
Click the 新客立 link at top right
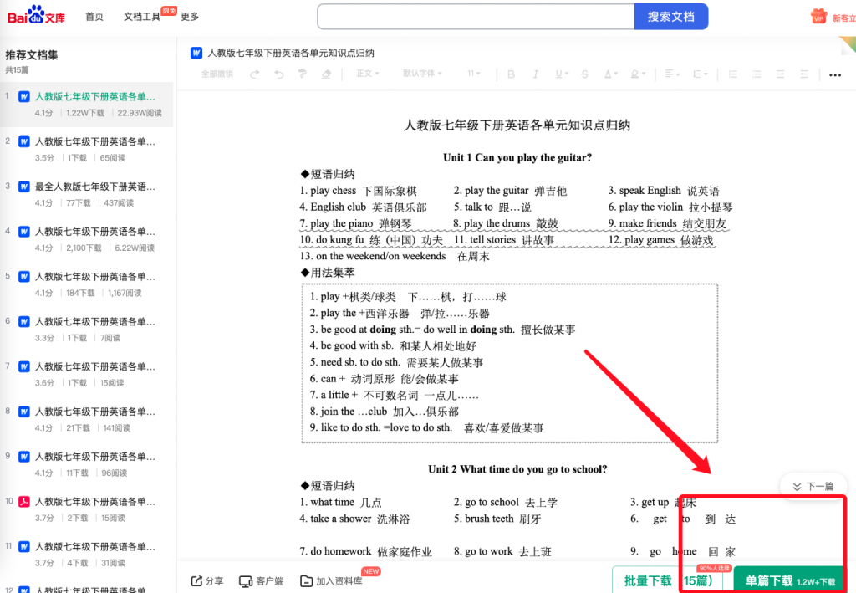pyautogui.click(x=843, y=18)
